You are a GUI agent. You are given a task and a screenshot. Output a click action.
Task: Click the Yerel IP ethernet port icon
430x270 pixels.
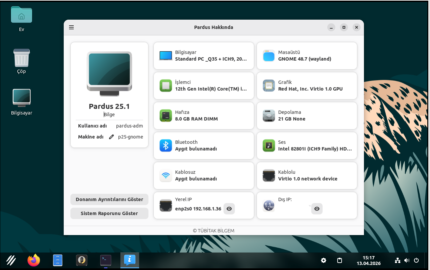click(166, 205)
